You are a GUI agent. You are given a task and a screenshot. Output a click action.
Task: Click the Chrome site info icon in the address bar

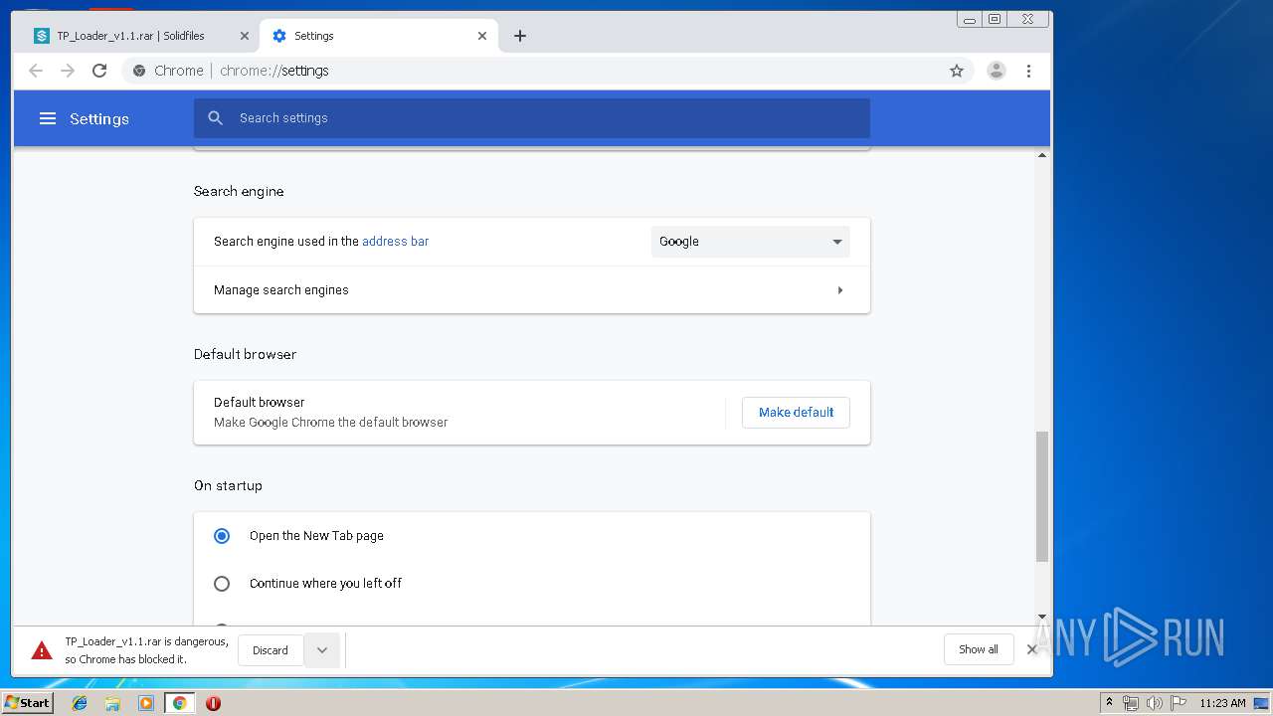(x=139, y=71)
